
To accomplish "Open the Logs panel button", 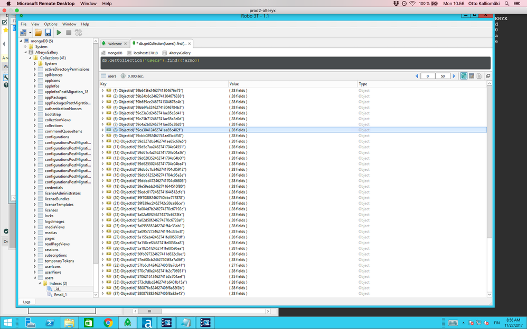I will [x=26, y=302].
